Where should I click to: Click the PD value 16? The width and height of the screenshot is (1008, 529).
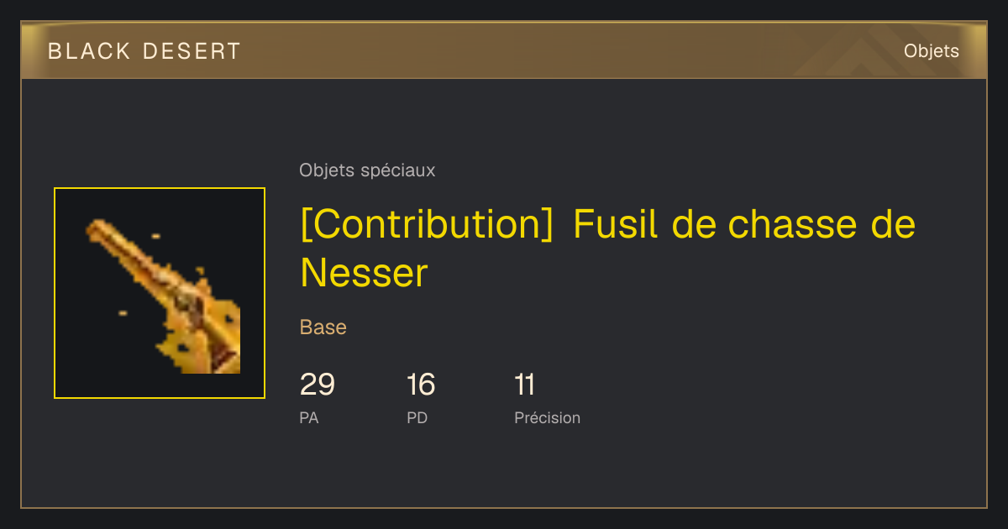(x=421, y=385)
